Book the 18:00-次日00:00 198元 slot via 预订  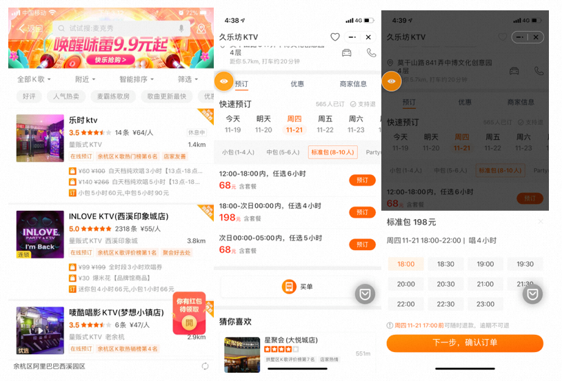pos(362,212)
